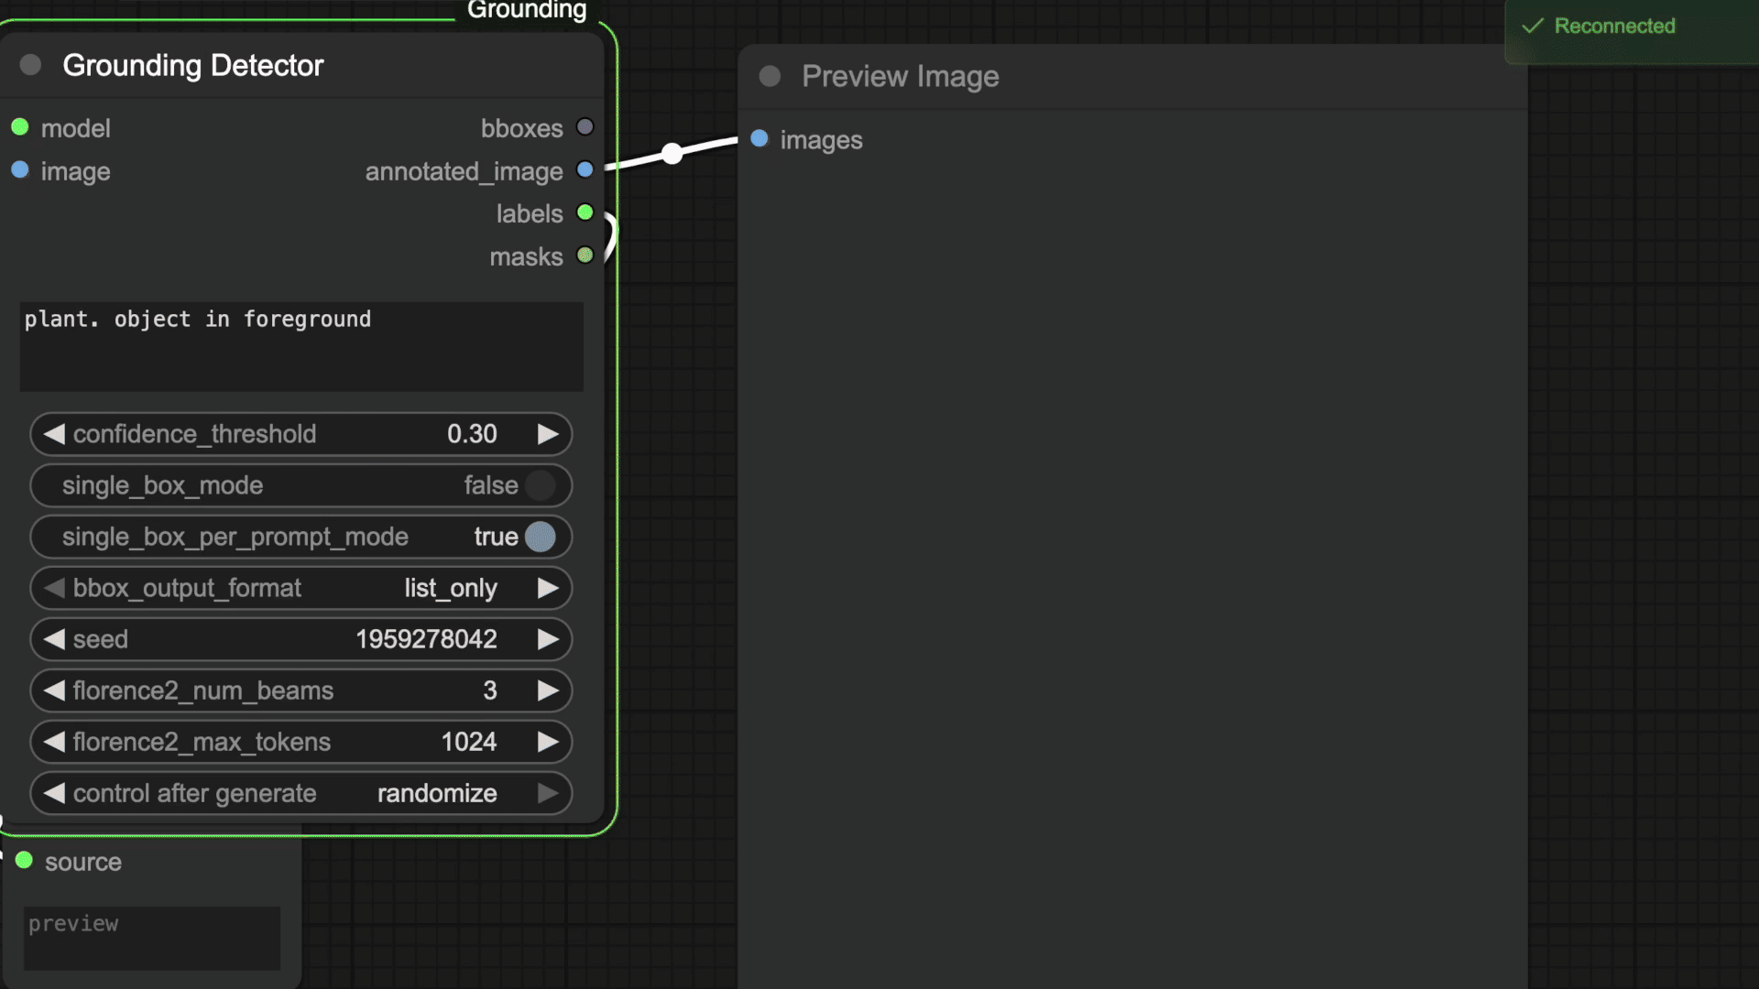Image resolution: width=1759 pixels, height=989 pixels.
Task: Collapse the Grounding Detector node dot
Action: click(30, 65)
